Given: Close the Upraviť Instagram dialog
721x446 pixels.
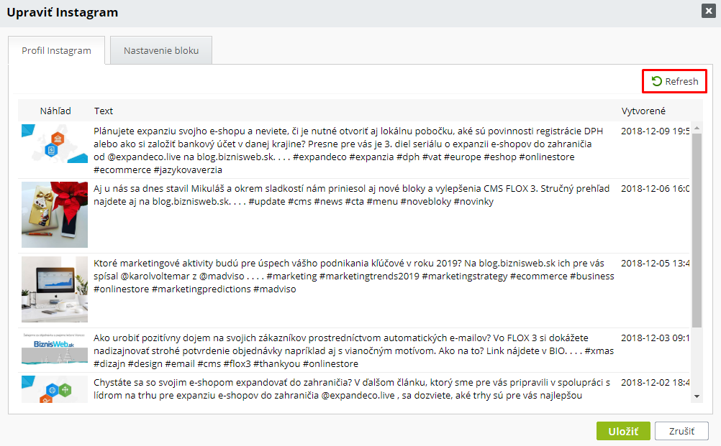Looking at the screenshot, I should click(x=708, y=11).
